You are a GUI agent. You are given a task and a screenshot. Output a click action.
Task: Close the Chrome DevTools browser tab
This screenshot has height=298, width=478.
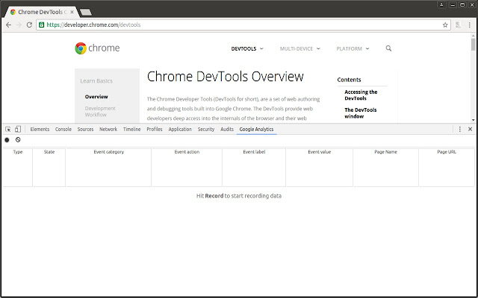(x=72, y=12)
